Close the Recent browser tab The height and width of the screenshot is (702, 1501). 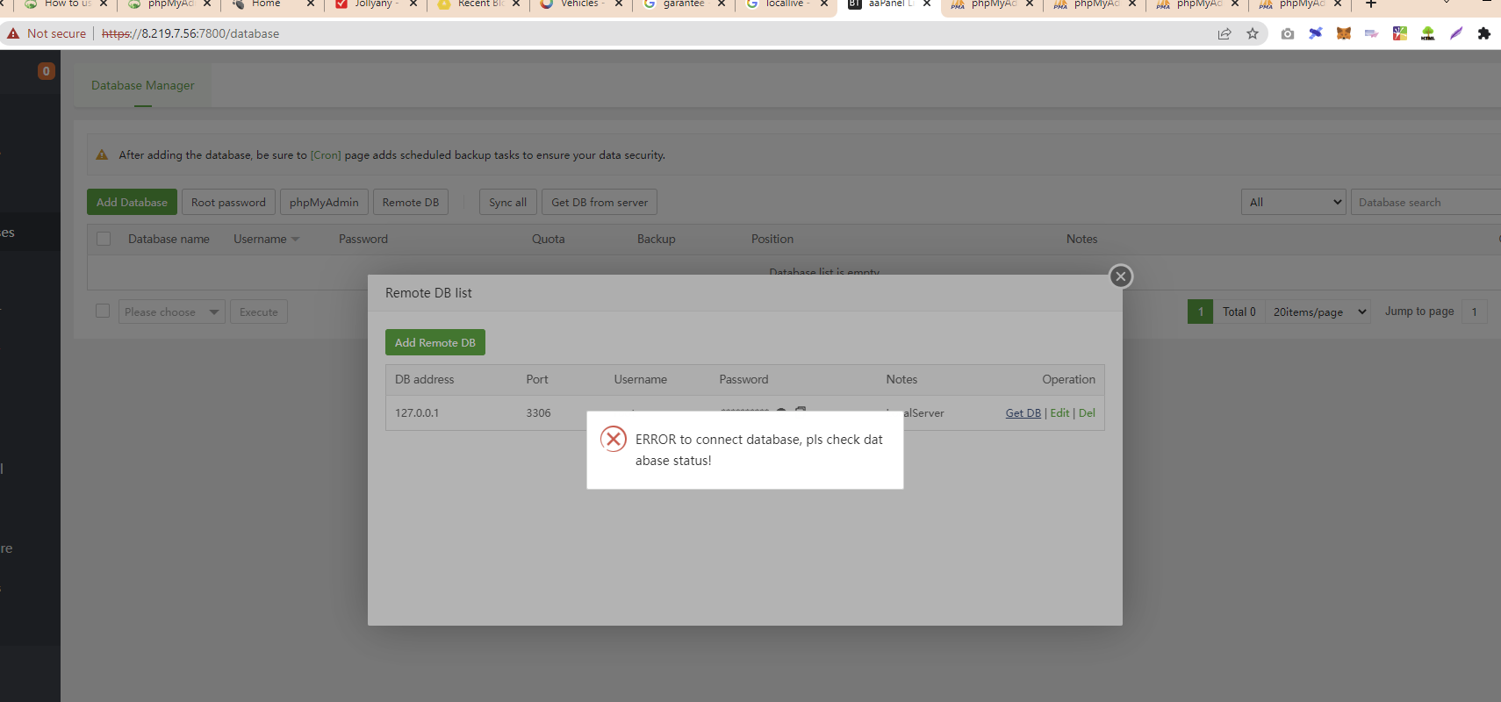tap(516, 4)
